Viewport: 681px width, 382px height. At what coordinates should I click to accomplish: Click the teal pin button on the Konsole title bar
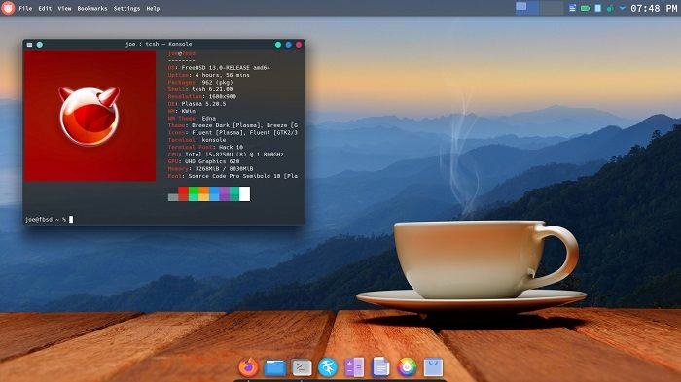pos(40,45)
